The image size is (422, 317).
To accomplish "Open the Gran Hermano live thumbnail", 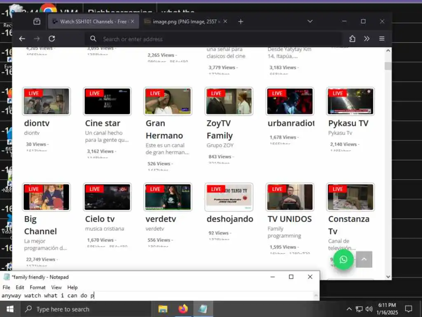I will tap(168, 102).
